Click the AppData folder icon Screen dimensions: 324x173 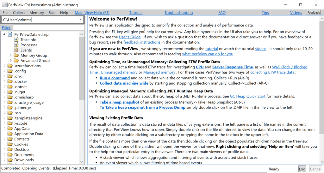(10, 128)
